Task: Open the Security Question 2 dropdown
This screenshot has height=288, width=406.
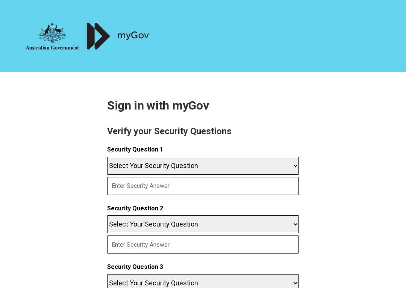Action: [203, 224]
